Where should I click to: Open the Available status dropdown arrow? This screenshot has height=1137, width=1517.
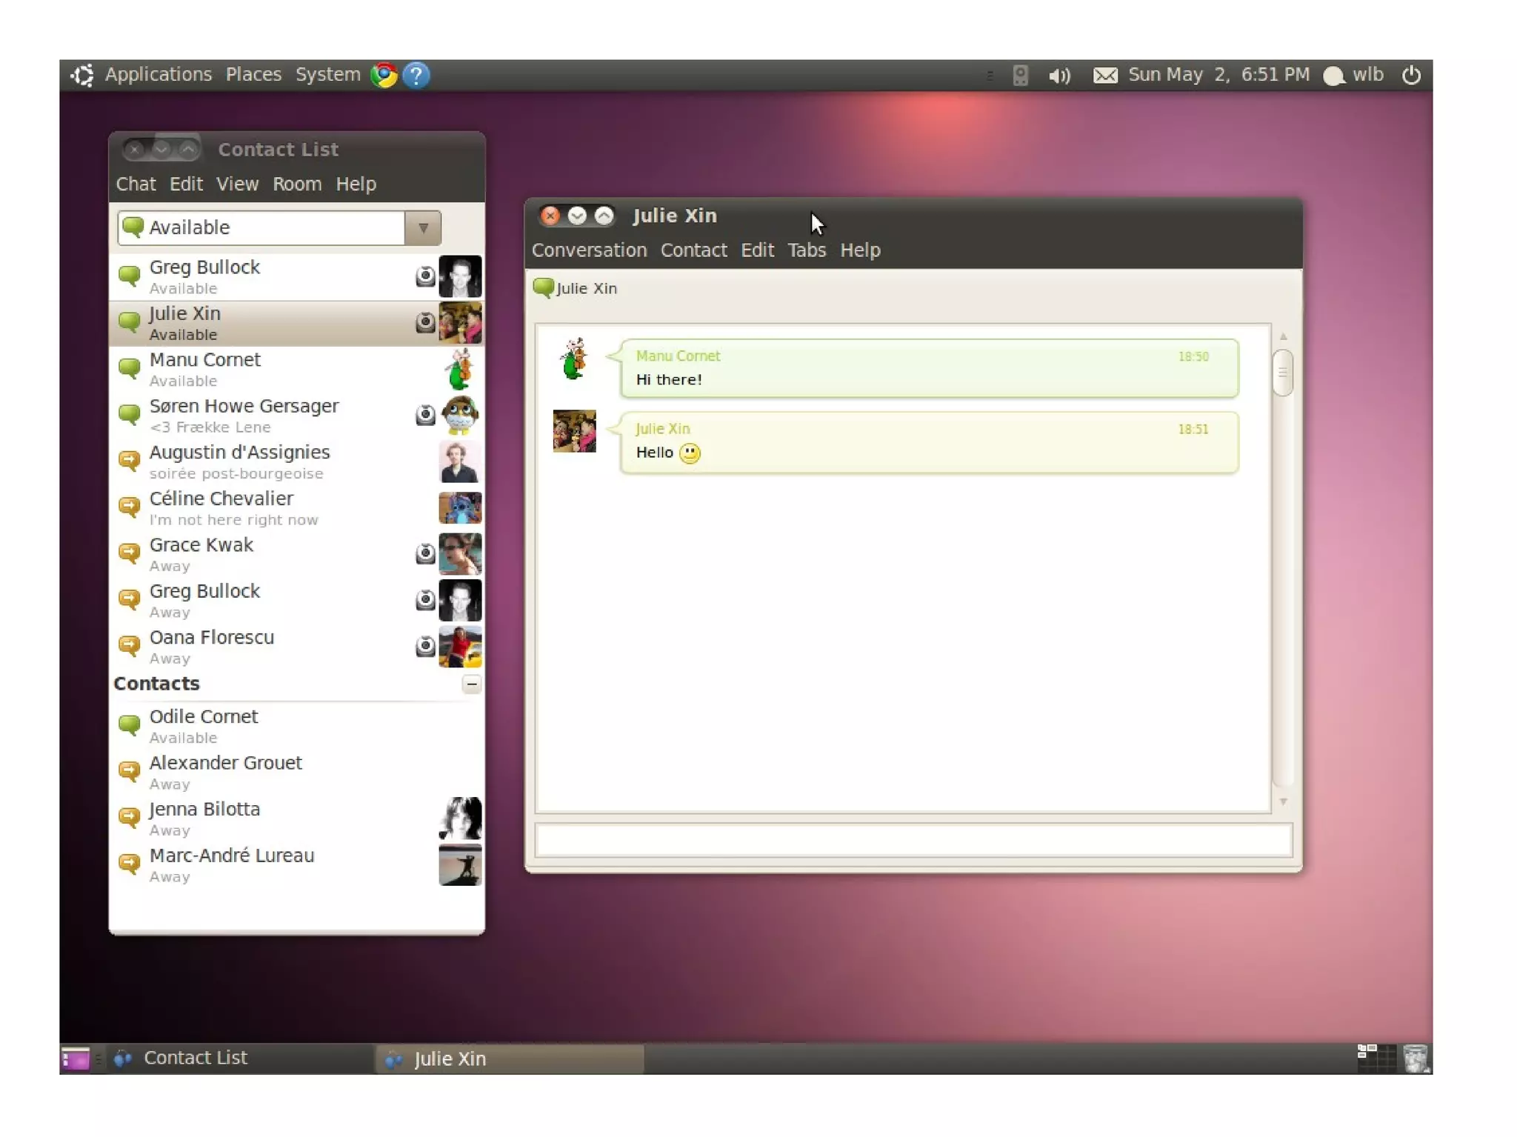[x=423, y=227]
